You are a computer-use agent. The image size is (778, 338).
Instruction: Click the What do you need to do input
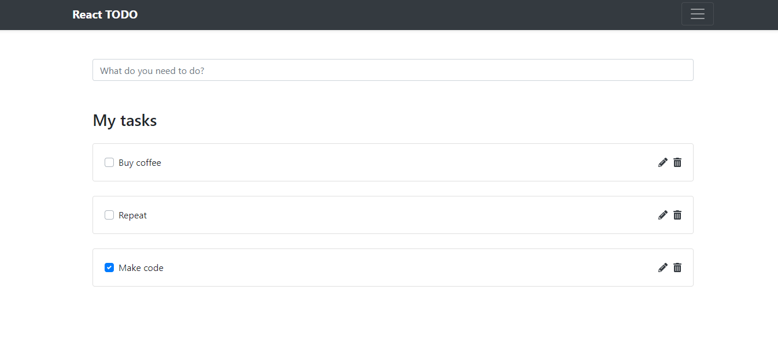tap(392, 70)
